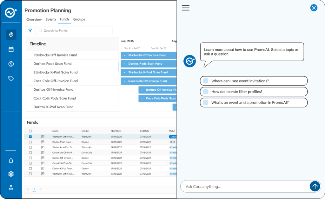Select topic 'What's an event and a promotion in PromoAI?'
Viewport: 325px width, 199px height.
254,102
